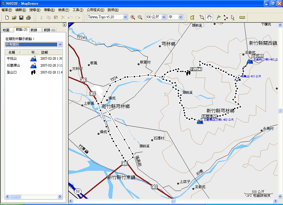Click the 石壁潭山 mountain marker on the map
Image resolution: width=283 pixels, height=205 pixels.
(200, 121)
